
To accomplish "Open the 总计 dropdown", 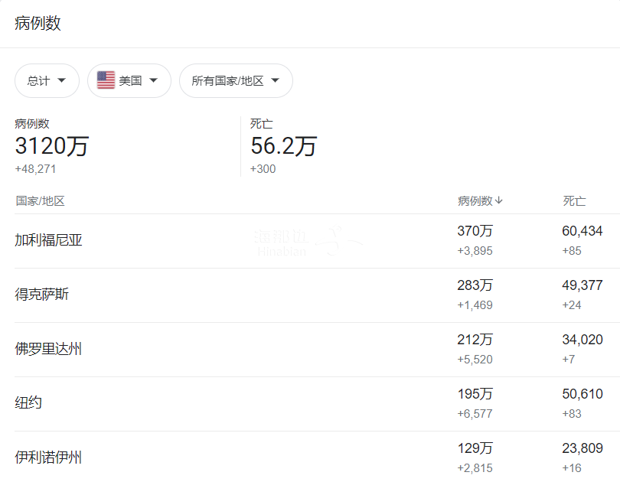I will tap(47, 80).
